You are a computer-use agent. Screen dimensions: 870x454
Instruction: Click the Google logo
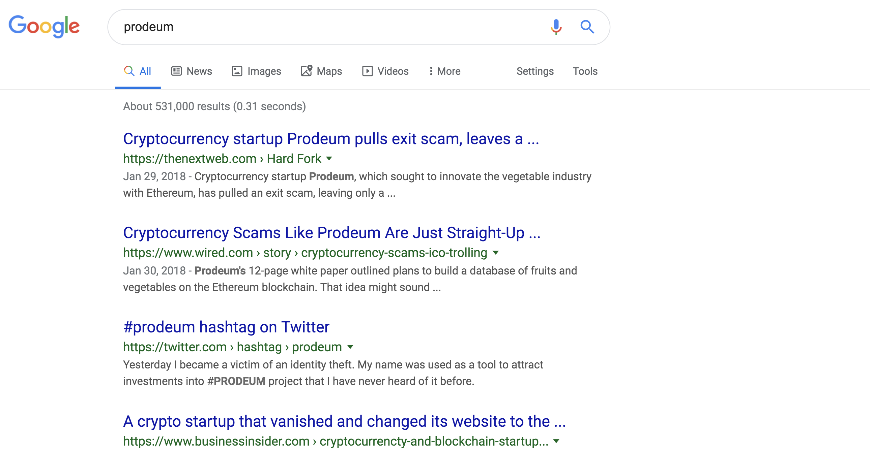pos(44,26)
